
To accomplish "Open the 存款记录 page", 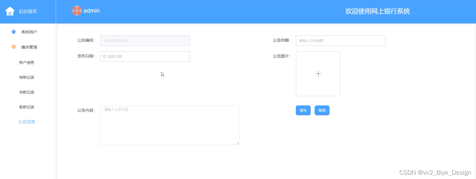I will pos(27,92).
